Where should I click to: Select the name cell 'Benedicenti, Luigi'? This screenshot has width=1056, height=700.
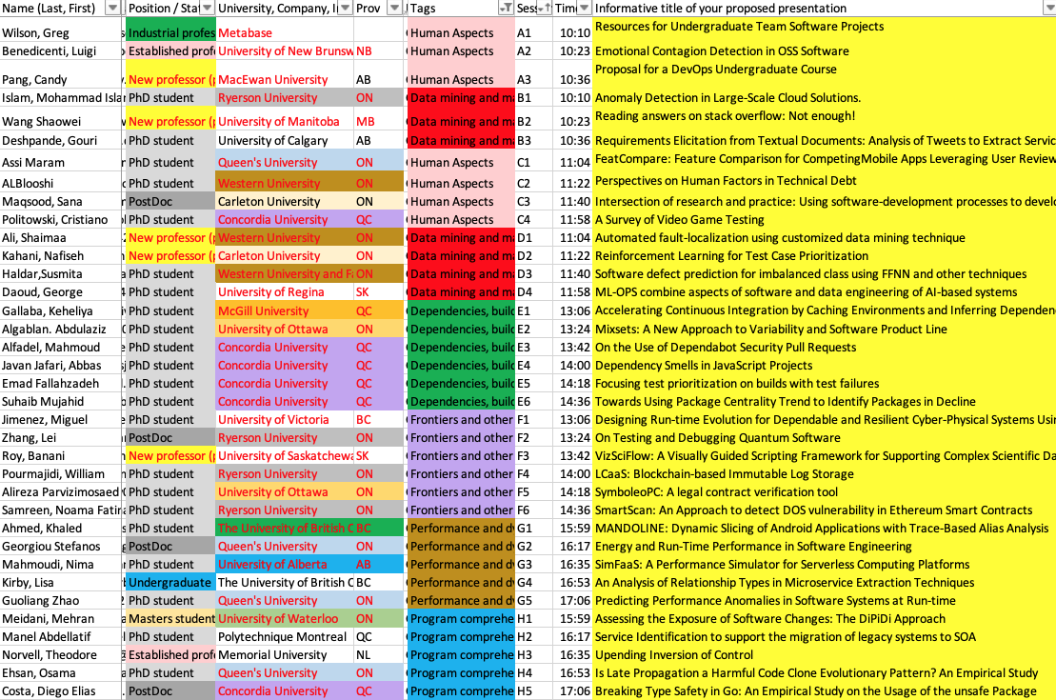point(62,51)
